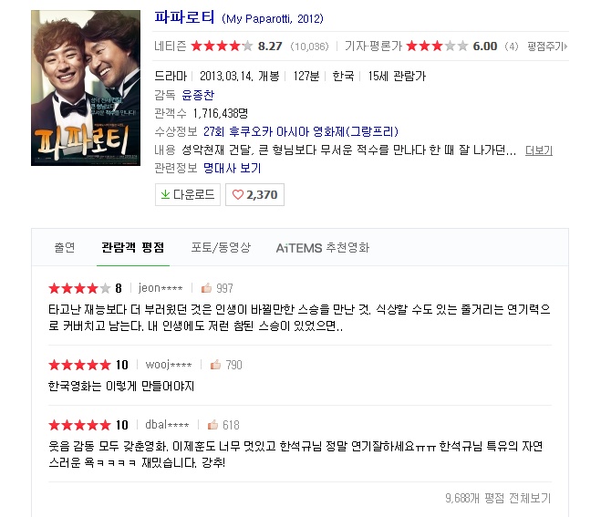The image size is (601, 517).
Task: Open 평점주기 rating arrow link
Action: 547,47
